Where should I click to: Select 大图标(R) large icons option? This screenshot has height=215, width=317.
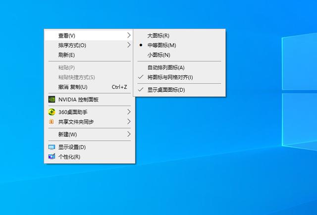[179, 36]
